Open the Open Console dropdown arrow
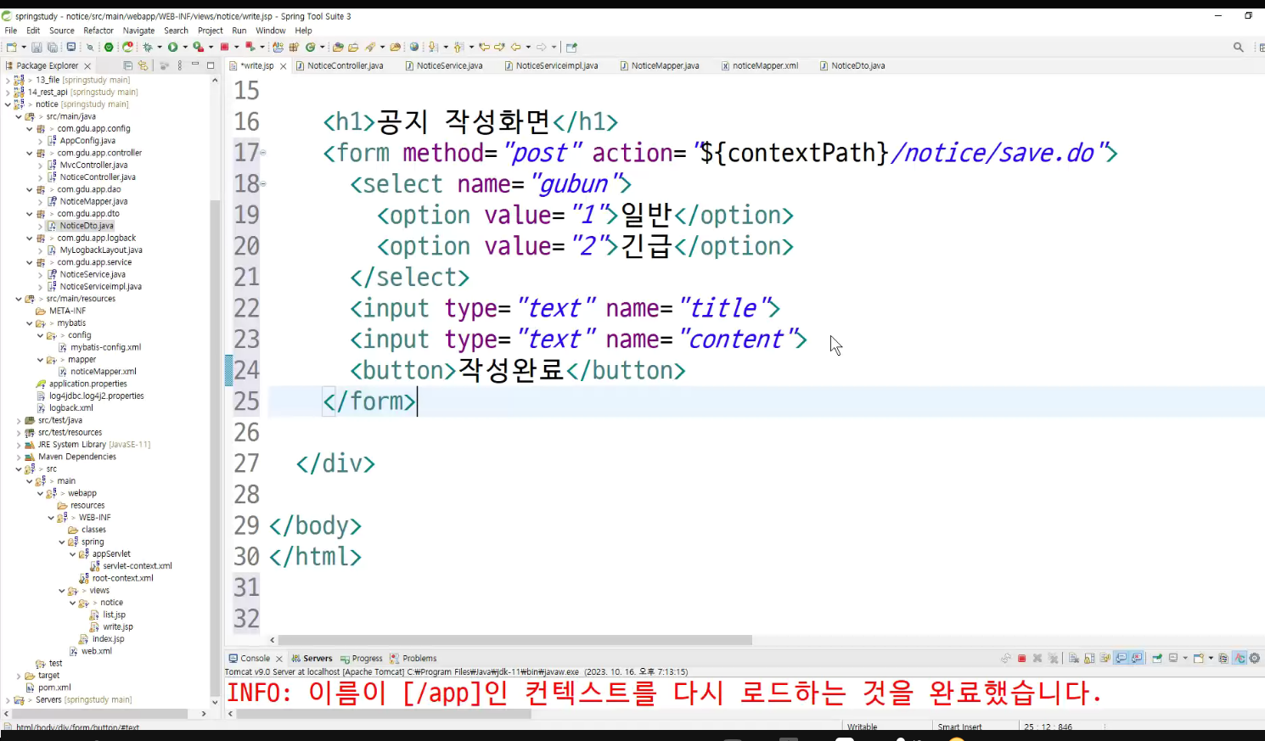 [x=1211, y=658]
